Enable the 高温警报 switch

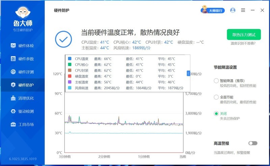(253, 143)
